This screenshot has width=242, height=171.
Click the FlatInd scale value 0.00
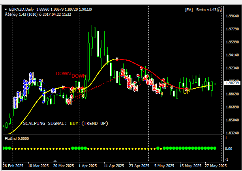click(x=229, y=149)
